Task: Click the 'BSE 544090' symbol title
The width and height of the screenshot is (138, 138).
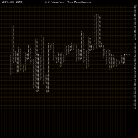Action: coord(8,2)
